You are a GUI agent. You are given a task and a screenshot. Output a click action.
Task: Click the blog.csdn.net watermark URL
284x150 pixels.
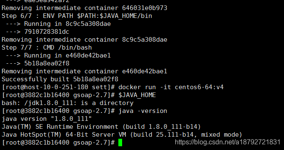(x=228, y=142)
